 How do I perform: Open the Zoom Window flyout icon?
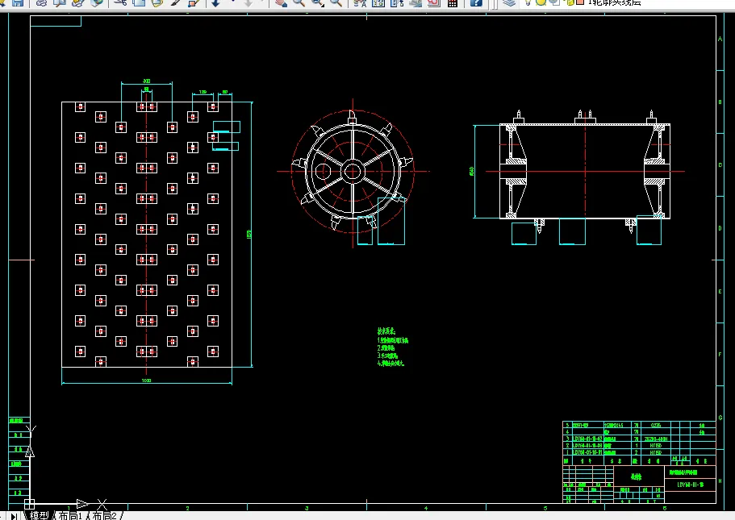(318, 2)
